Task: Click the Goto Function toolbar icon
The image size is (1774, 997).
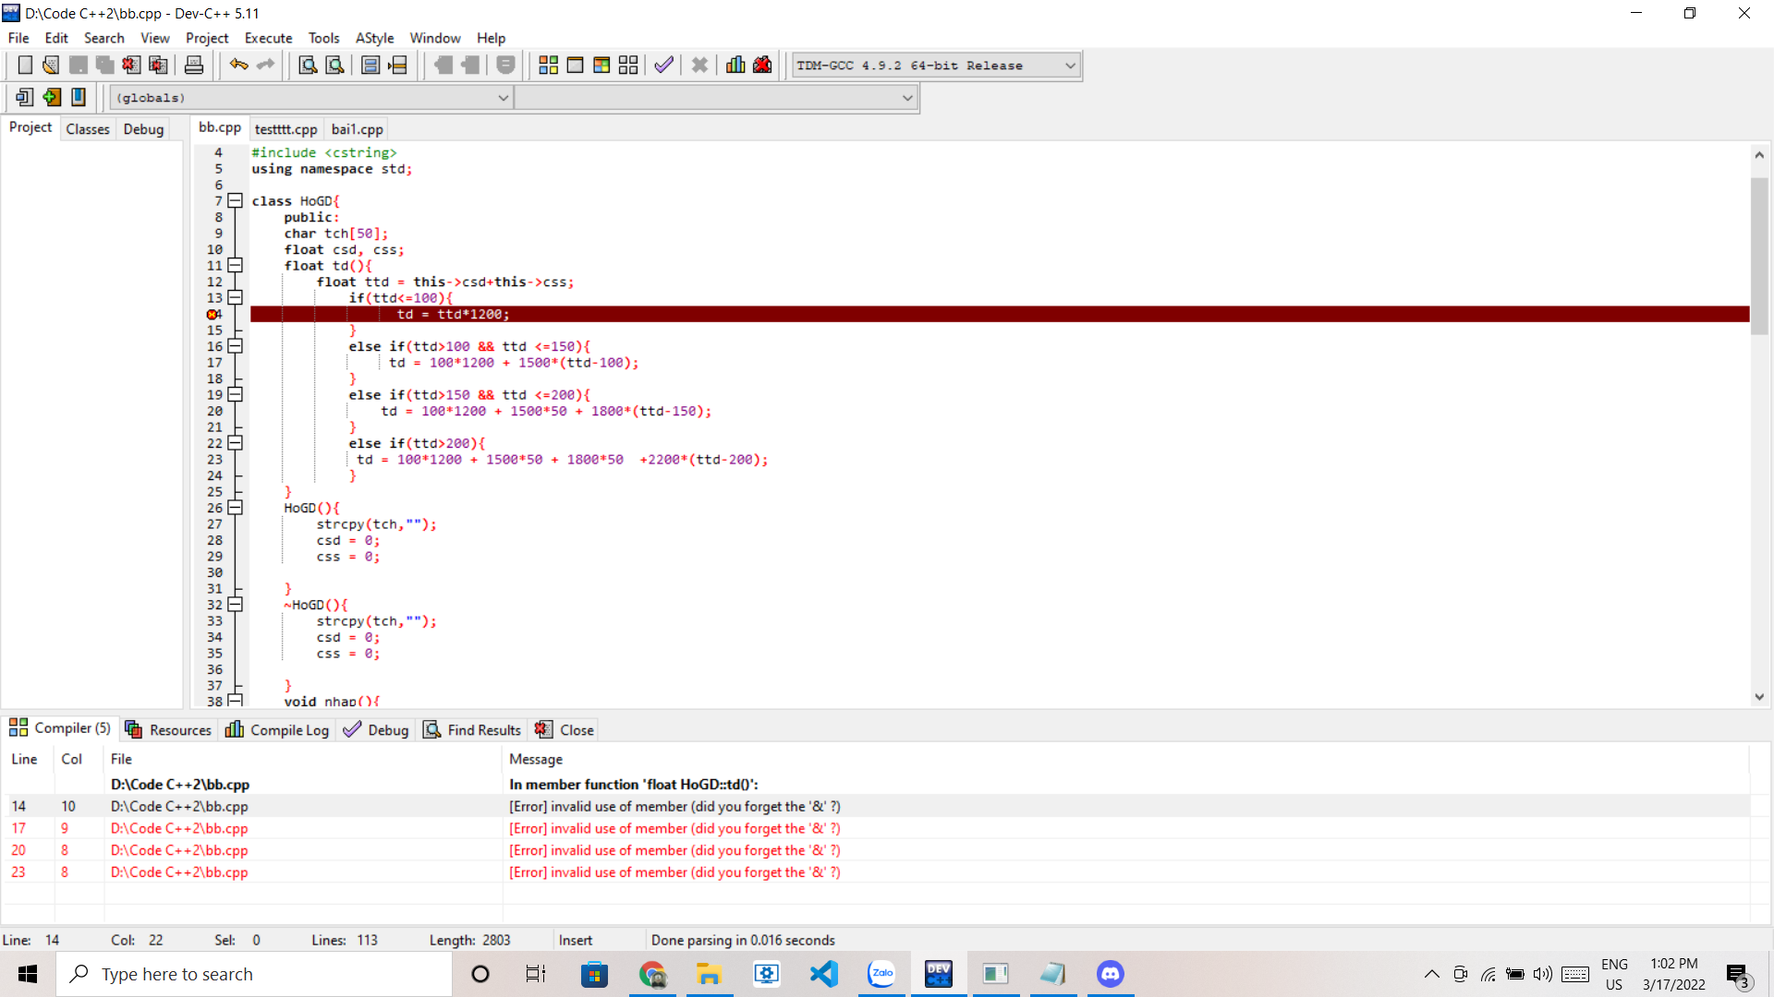Action: [x=371, y=65]
